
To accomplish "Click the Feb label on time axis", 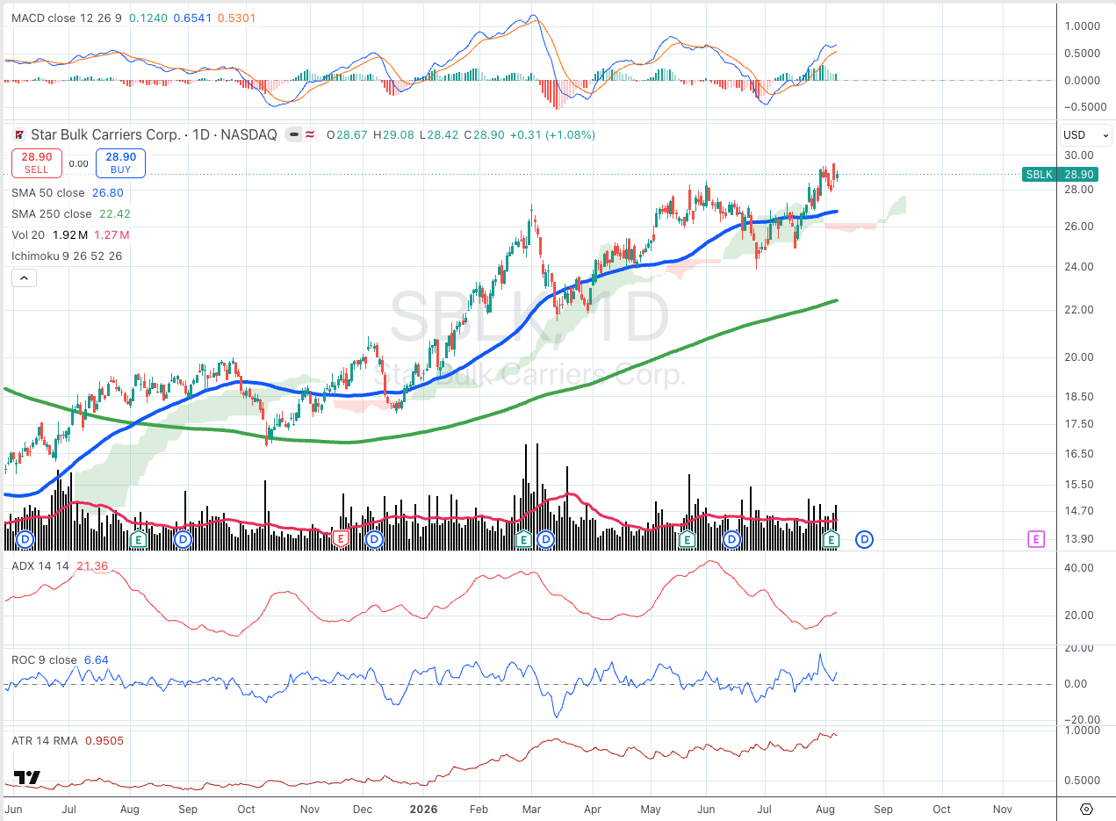I will (477, 809).
